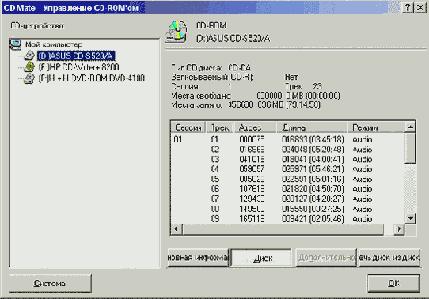Image resolution: width=429 pixels, height=299 pixels.
Task: Click the horizontal scroll right arrow
Action: (x=399, y=229)
